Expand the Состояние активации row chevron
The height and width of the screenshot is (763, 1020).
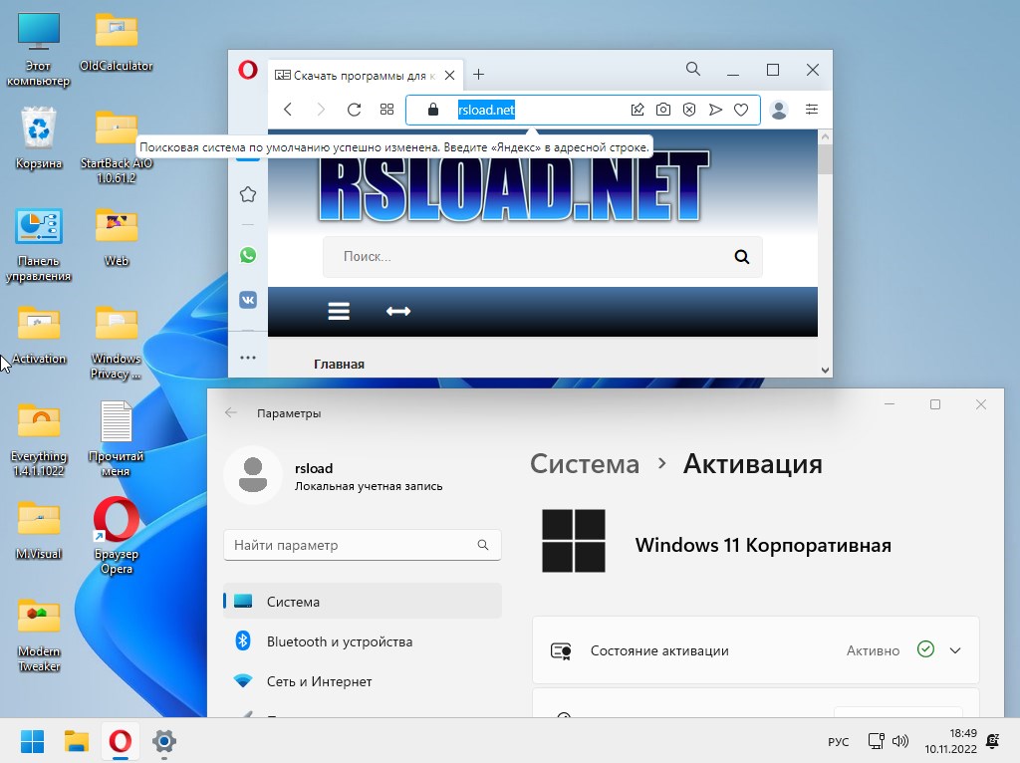[x=955, y=650]
